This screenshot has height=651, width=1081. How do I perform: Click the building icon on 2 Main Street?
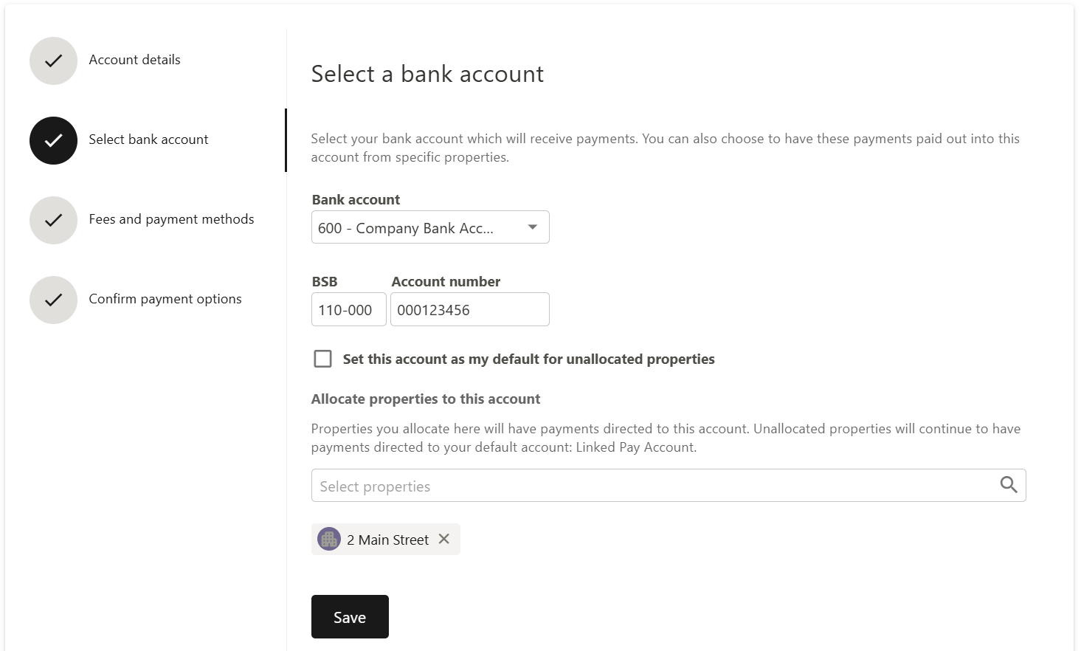pyautogui.click(x=328, y=539)
